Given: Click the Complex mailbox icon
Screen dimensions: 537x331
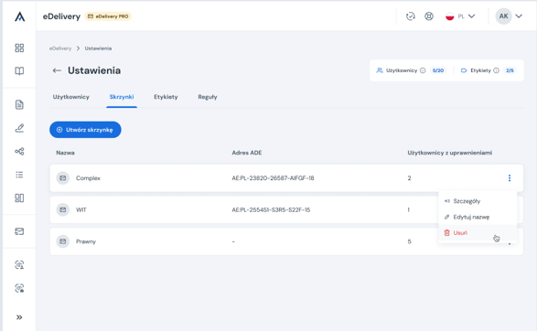Looking at the screenshot, I should pos(63,178).
